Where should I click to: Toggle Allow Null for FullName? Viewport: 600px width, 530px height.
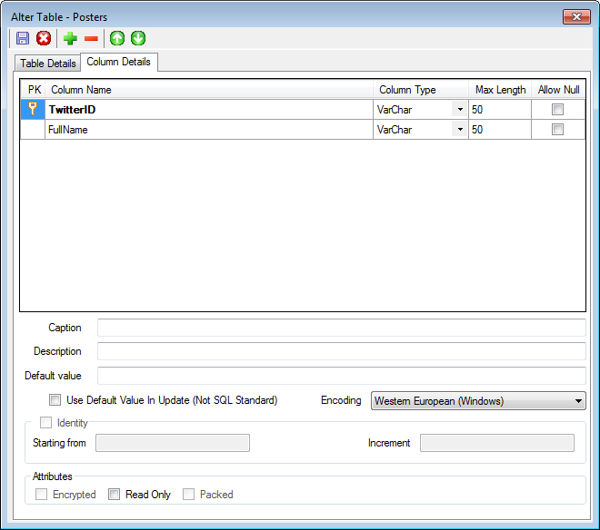(x=557, y=129)
